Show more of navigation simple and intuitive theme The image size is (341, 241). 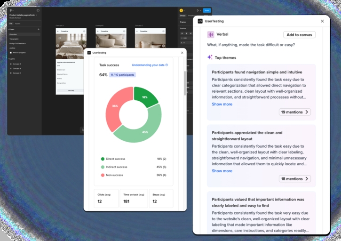pos(222,104)
